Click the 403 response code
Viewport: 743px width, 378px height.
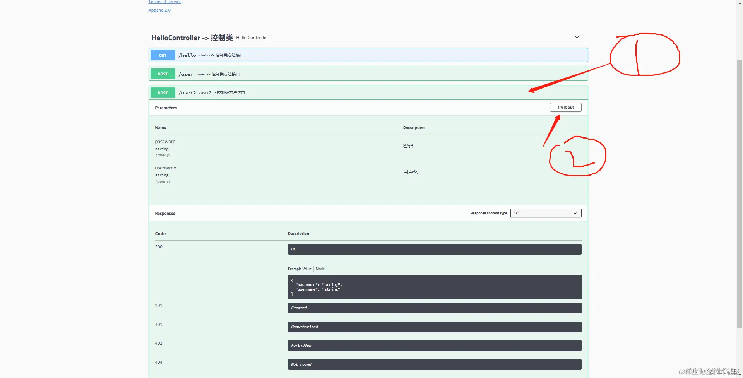point(159,343)
